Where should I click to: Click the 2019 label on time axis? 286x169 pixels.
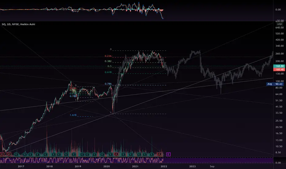click(78, 167)
